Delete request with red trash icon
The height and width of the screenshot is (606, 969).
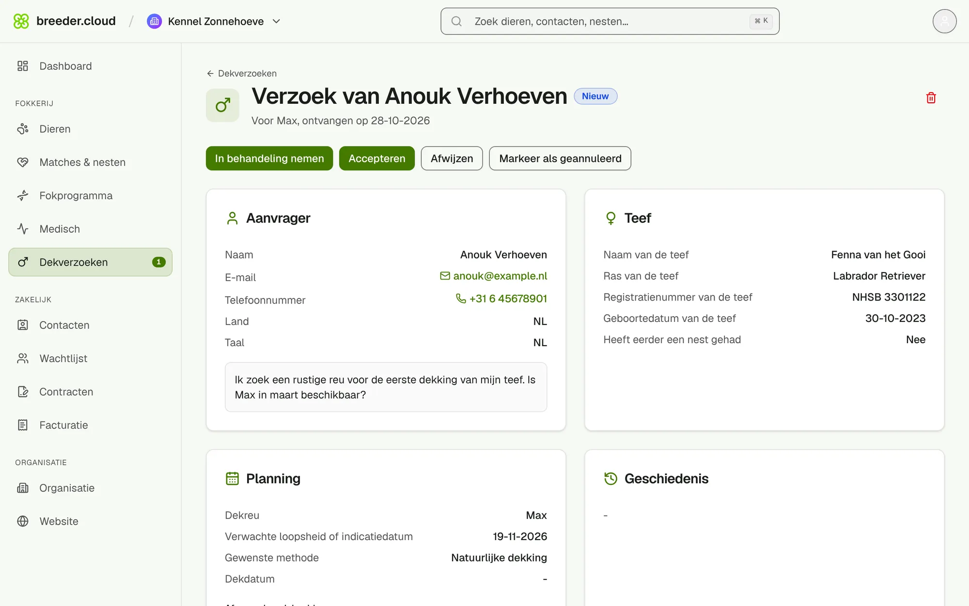click(931, 98)
